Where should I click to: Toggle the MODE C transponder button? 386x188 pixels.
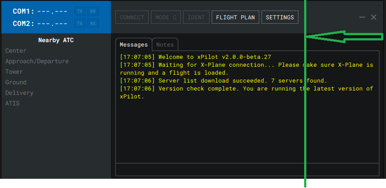[x=165, y=18]
